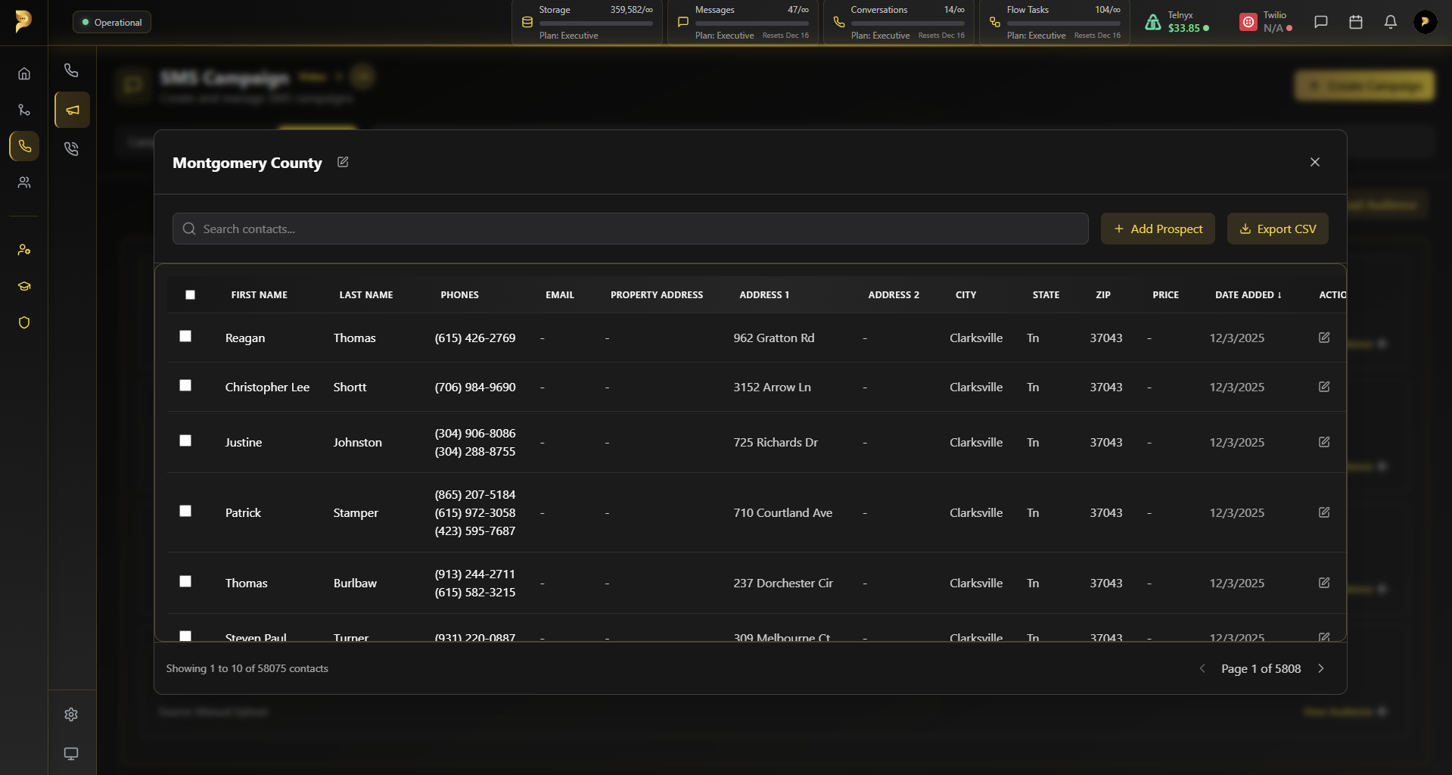Image resolution: width=1452 pixels, height=775 pixels.
Task: Open the notifications bell icon
Action: [1391, 22]
